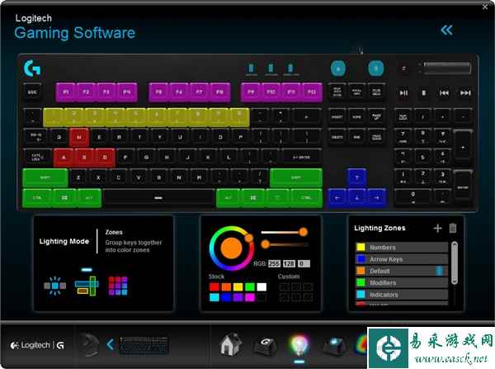495x369 pixels.
Task: Select the Modifiers lighting zone
Action: point(402,283)
